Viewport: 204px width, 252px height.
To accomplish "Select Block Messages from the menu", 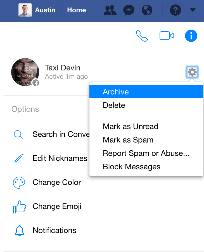I will (x=132, y=167).
